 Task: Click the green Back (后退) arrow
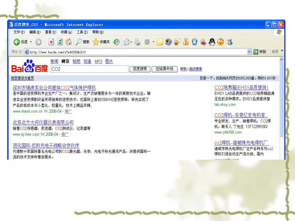(x=16, y=42)
